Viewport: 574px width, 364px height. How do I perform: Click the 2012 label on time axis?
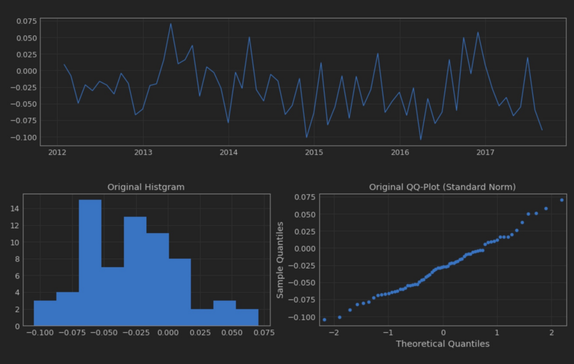[57, 152]
